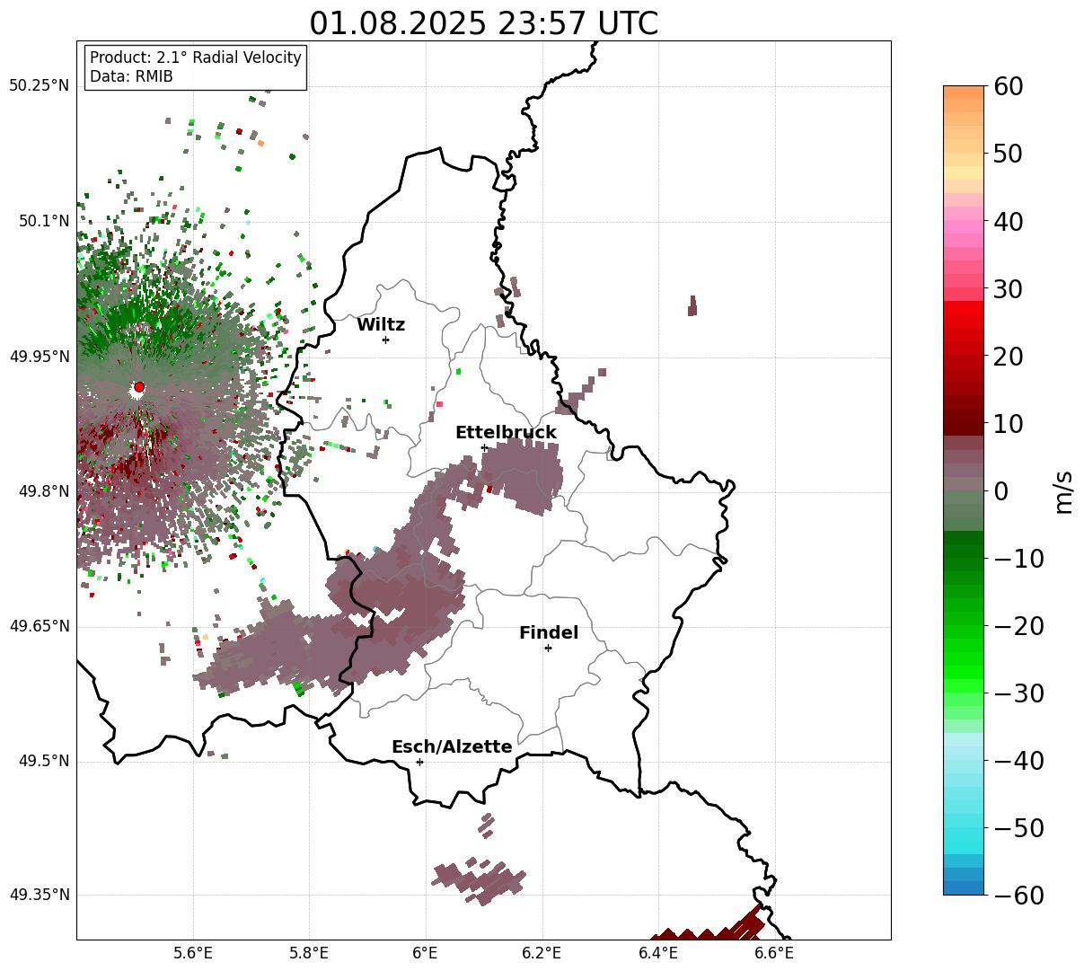Click the m/s colorbar unit label
This screenshot has height=971, width=1084.
pyautogui.click(x=1063, y=491)
